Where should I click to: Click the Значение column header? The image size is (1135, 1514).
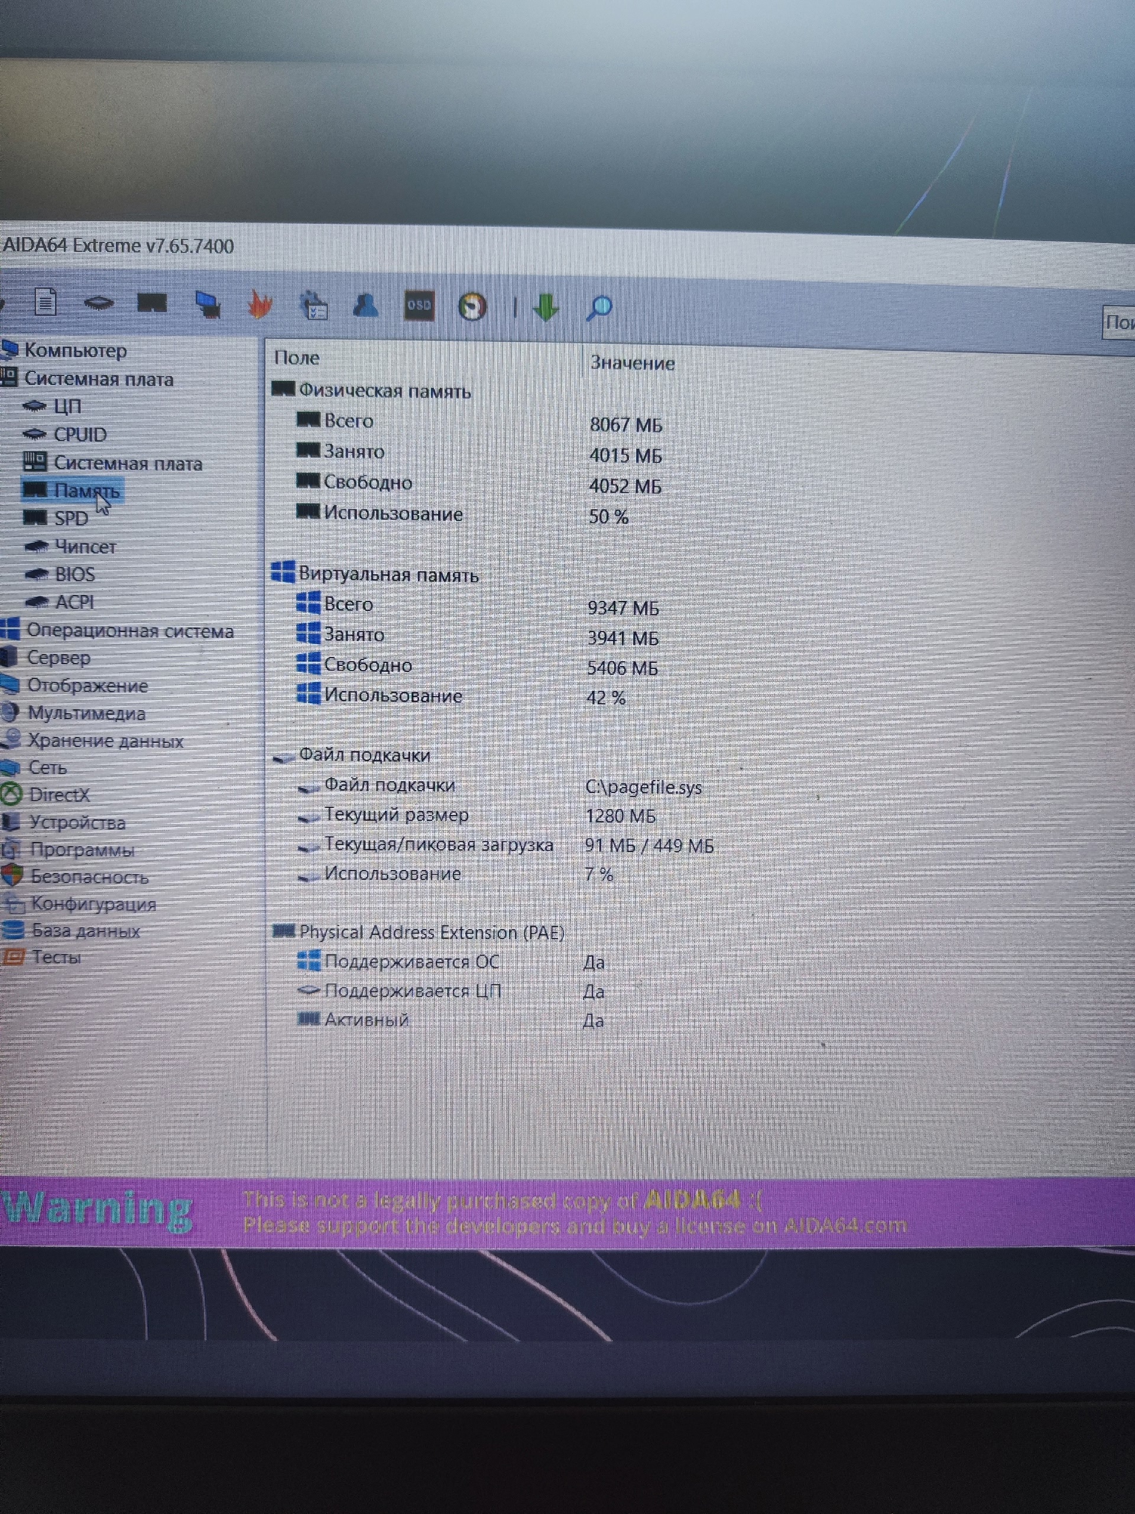pyautogui.click(x=632, y=363)
